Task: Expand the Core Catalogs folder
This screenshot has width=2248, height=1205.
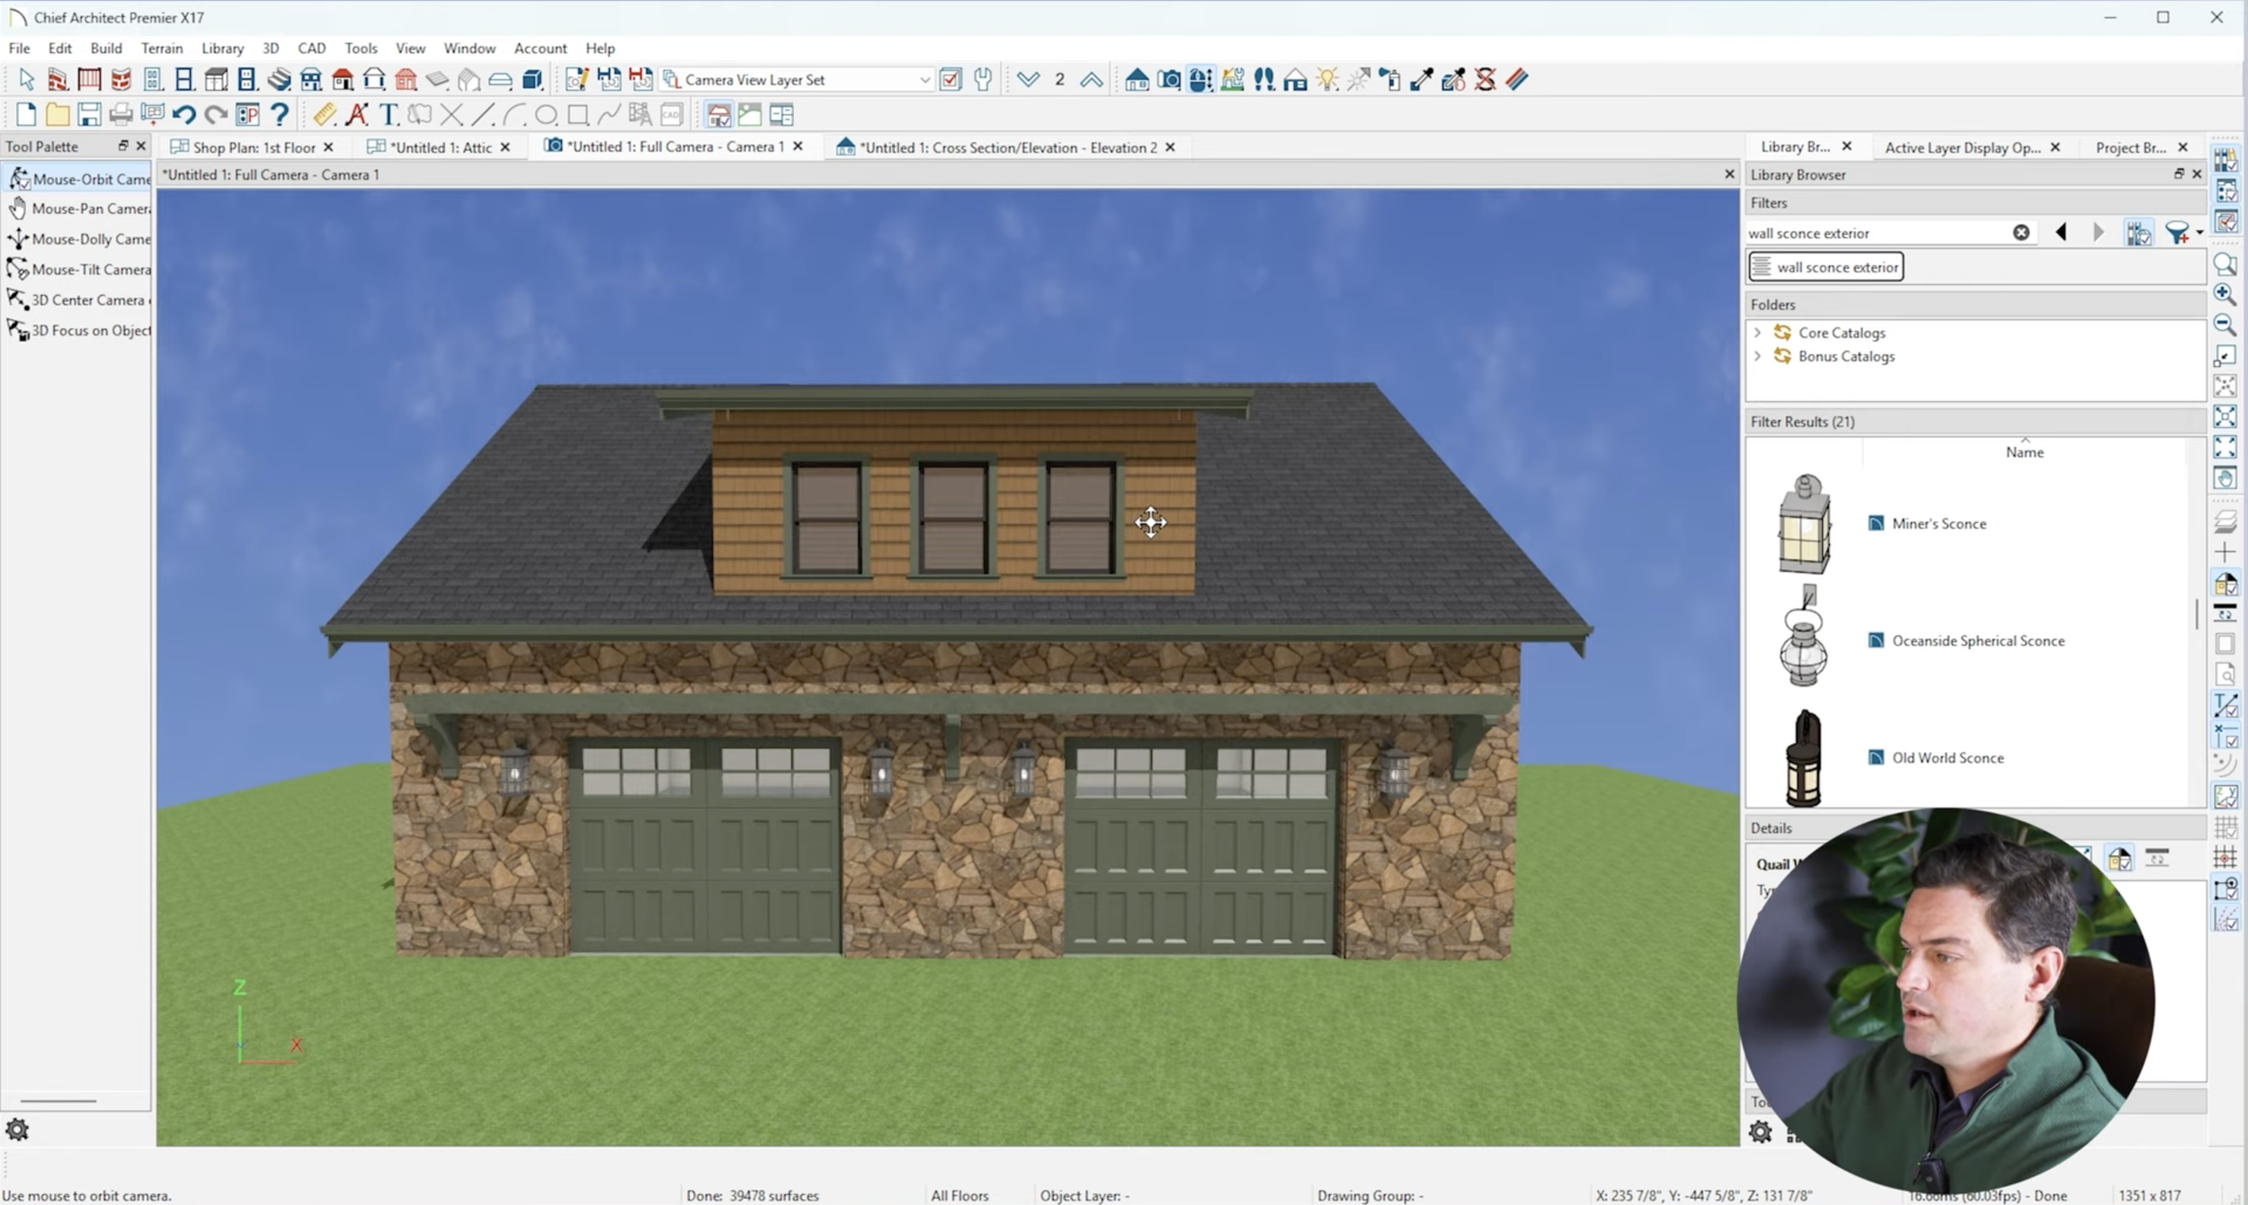Action: (1757, 333)
